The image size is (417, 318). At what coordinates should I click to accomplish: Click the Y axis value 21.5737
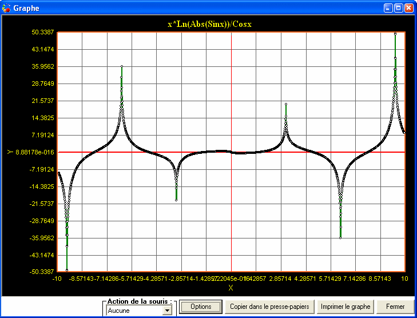[x=43, y=101]
